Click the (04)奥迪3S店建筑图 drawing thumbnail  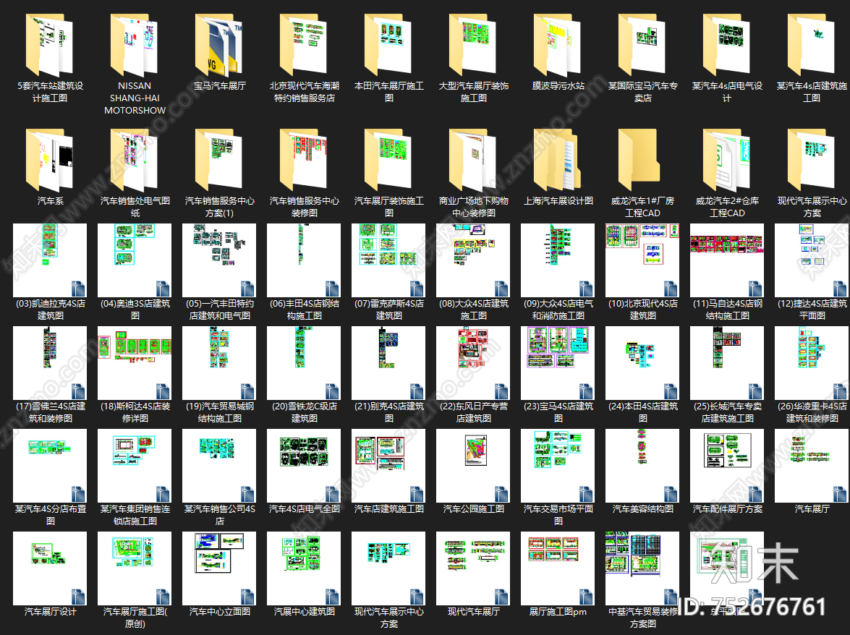[135, 260]
